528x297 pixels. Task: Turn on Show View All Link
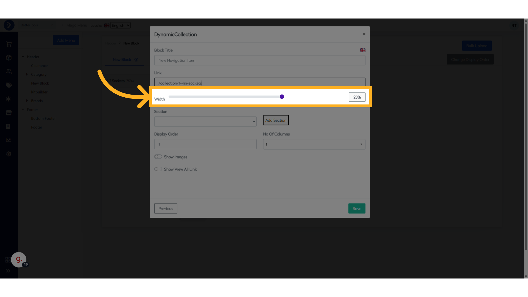coord(158,169)
